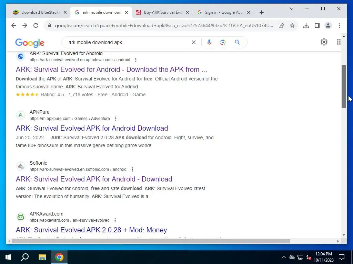Open 'ARK: Survival Evolved APK for Android Download' link
The image size is (353, 264).
[92, 128]
